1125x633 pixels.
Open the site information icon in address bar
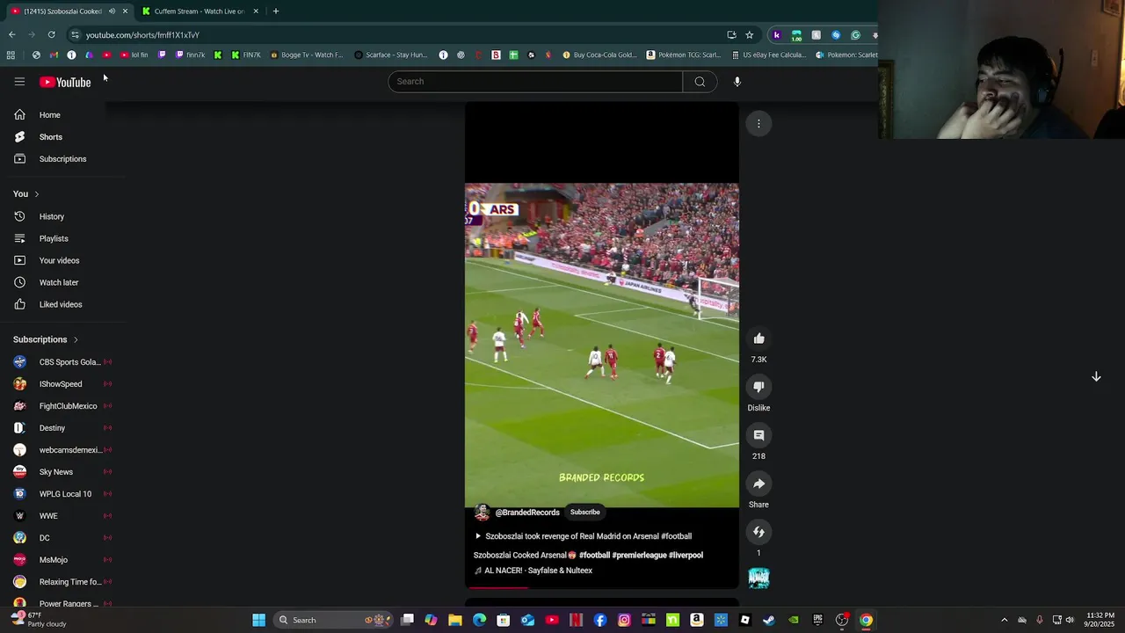(x=75, y=35)
